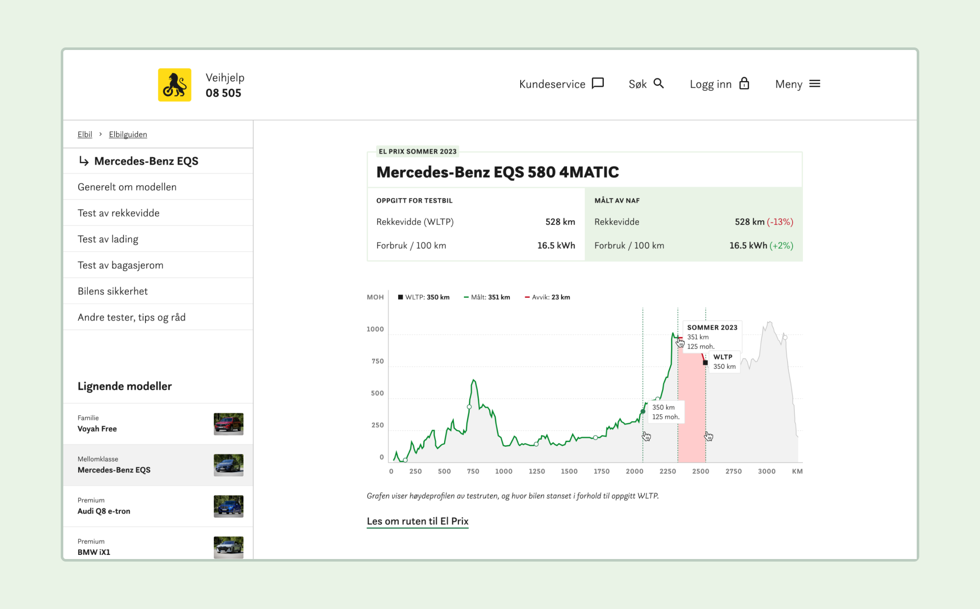The image size is (980, 609).
Task: Open Audi Q8 e-tron similar model
Action: 158,506
